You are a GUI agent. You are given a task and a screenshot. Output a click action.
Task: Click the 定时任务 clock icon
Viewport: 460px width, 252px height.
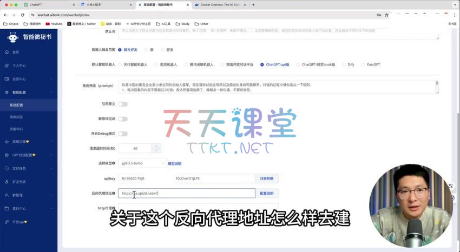click(6, 168)
